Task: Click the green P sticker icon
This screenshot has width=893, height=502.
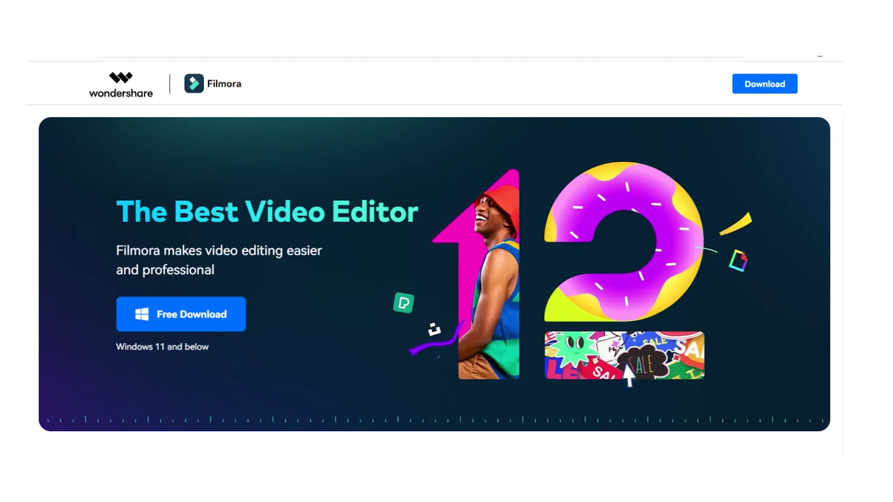Action: pos(404,303)
